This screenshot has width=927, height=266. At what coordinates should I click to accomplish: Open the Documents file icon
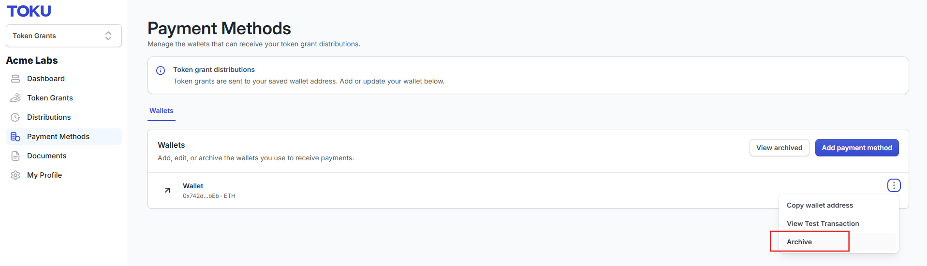click(x=15, y=156)
